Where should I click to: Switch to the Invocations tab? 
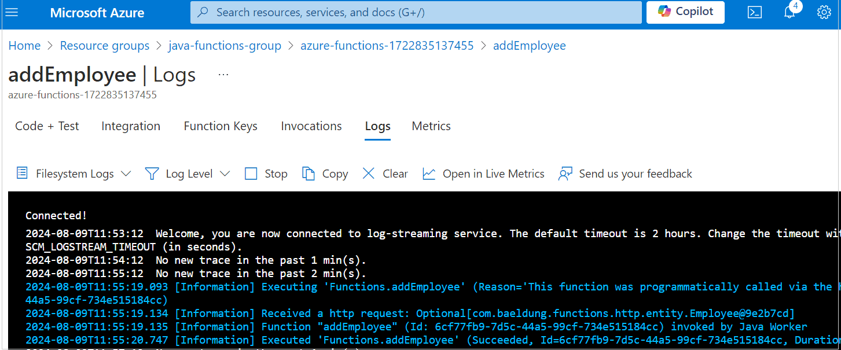tap(311, 126)
